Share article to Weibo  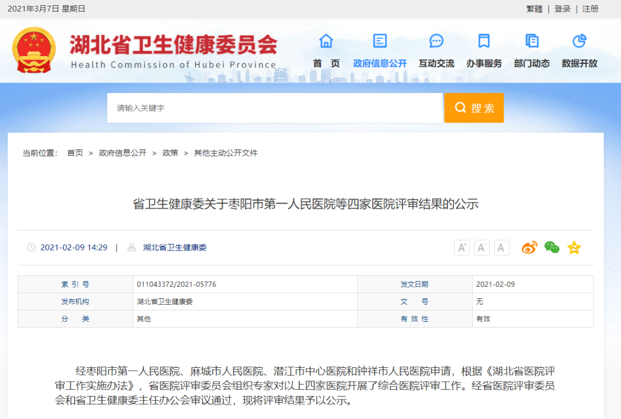tap(529, 248)
